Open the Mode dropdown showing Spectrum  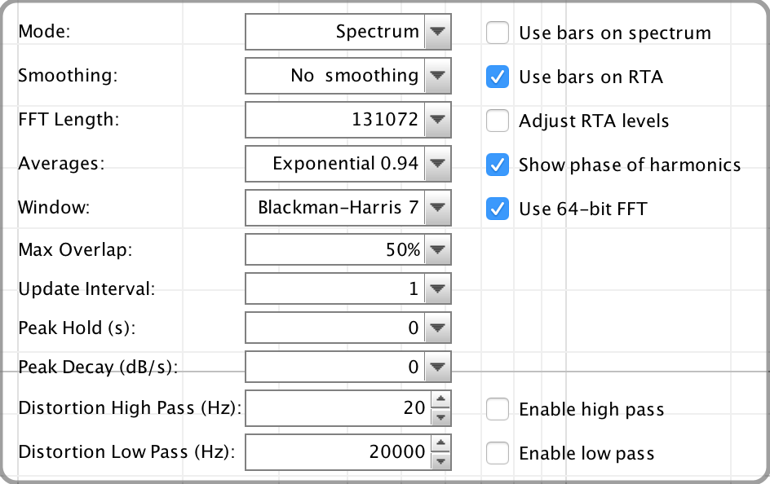coord(347,32)
